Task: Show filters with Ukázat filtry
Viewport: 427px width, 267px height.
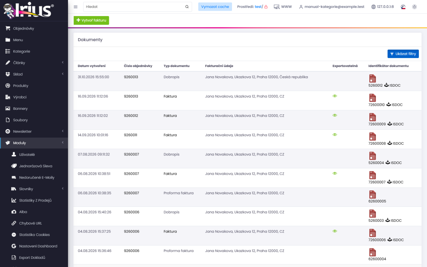Action: point(403,54)
